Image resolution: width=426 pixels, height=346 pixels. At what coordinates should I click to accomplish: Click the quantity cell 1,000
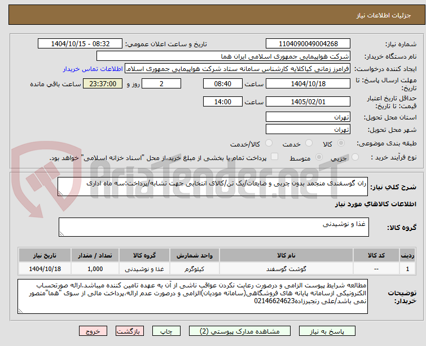(95, 269)
